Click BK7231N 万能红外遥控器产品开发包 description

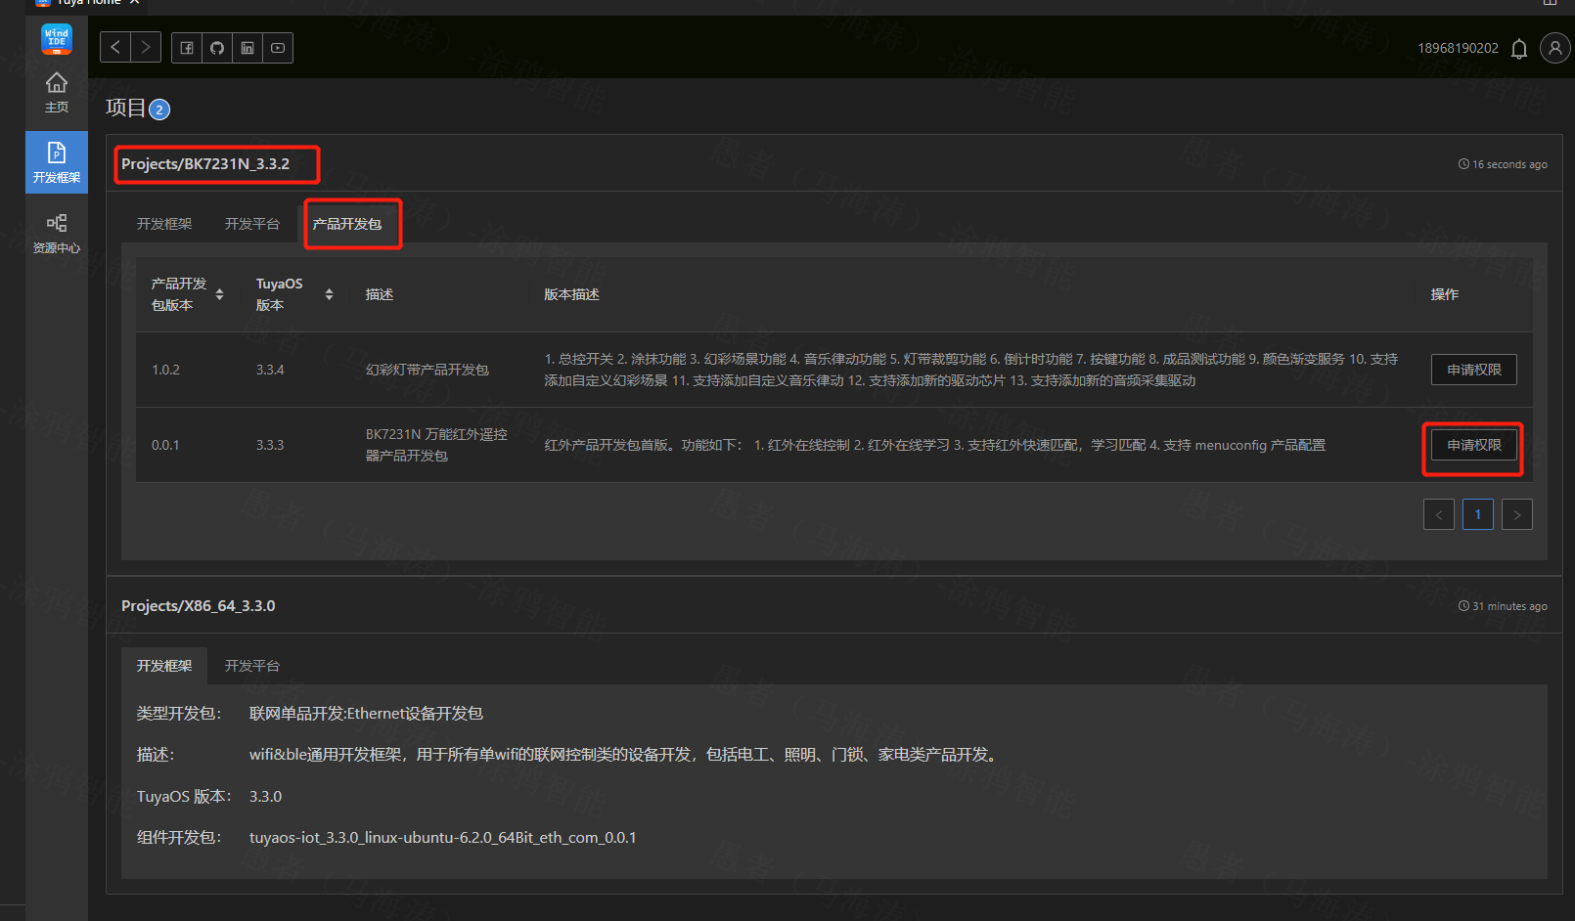436,445
